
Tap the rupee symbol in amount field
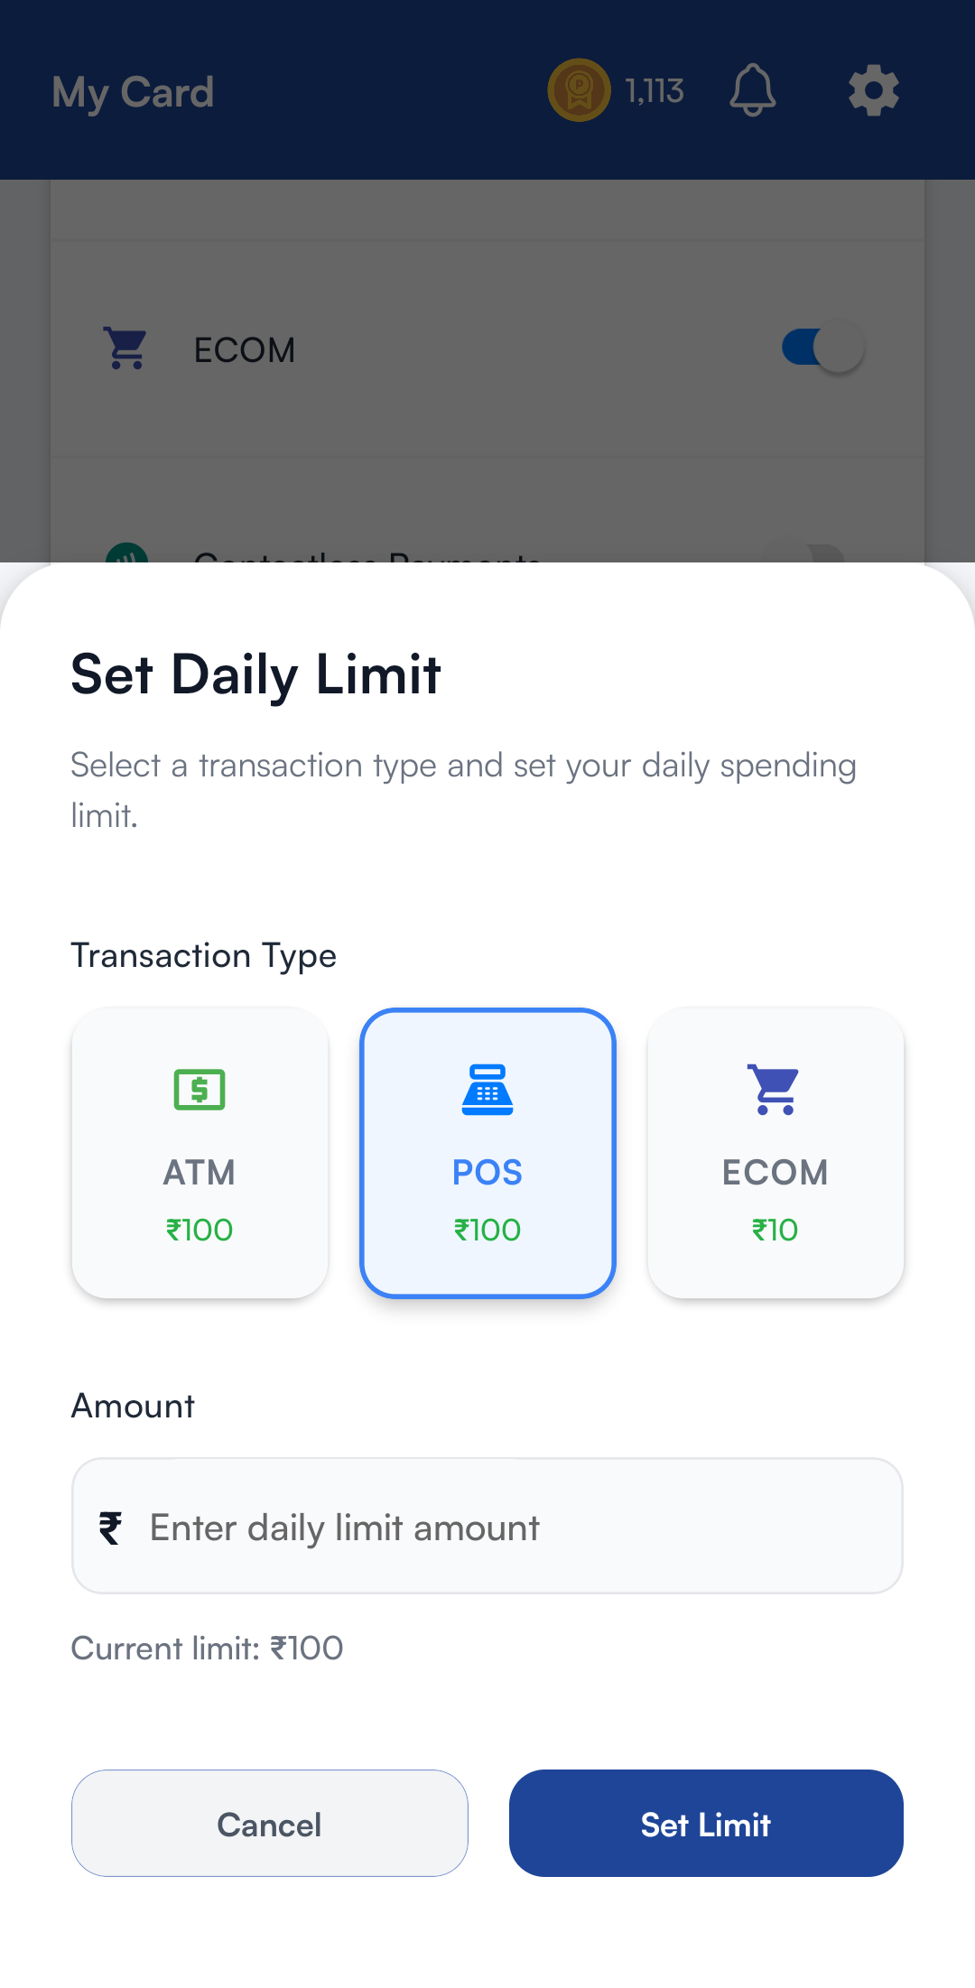click(x=110, y=1528)
